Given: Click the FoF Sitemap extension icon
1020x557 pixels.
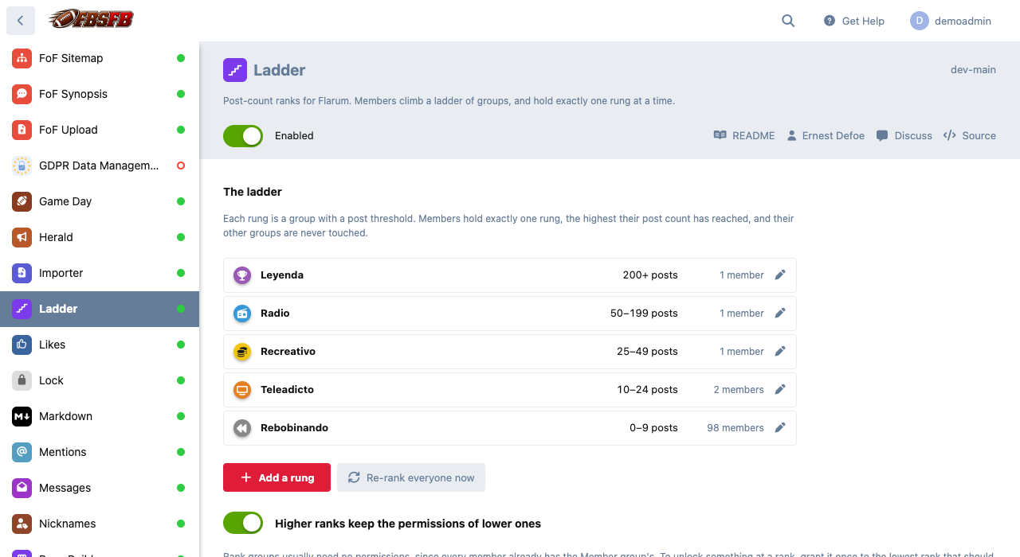Looking at the screenshot, I should (x=22, y=58).
